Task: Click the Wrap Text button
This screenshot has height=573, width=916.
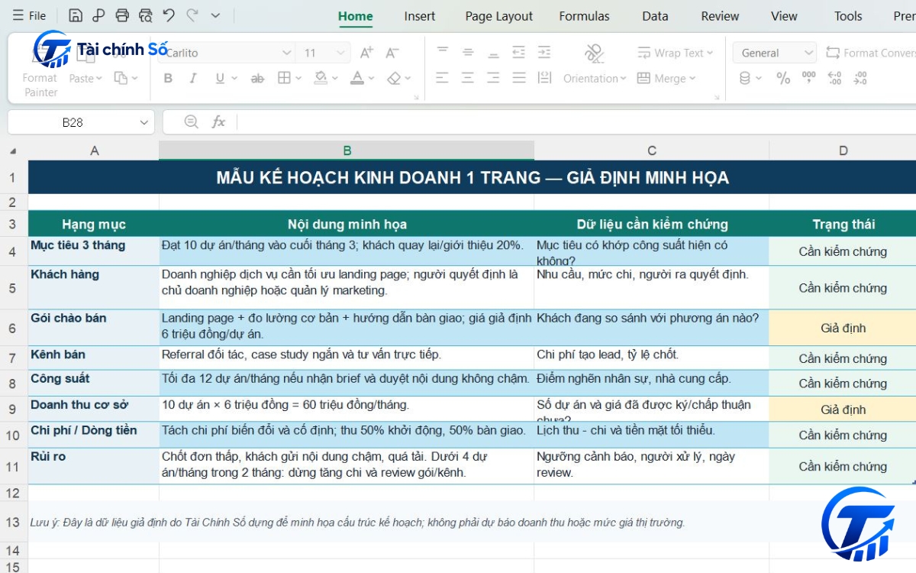Action: 675,53
